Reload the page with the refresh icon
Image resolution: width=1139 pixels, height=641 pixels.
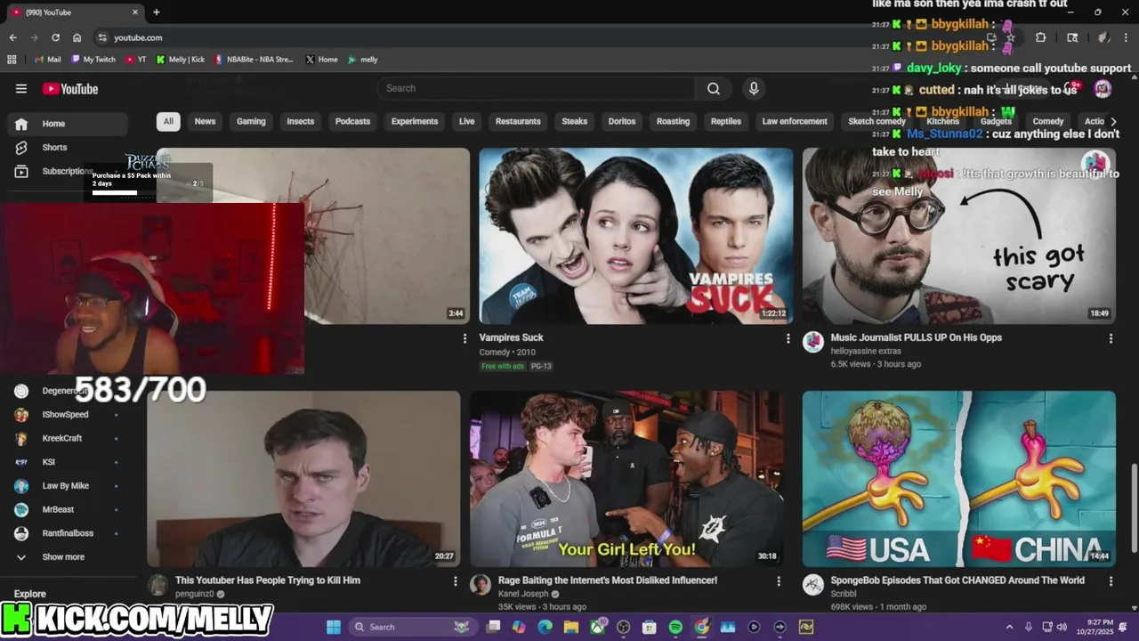point(55,37)
